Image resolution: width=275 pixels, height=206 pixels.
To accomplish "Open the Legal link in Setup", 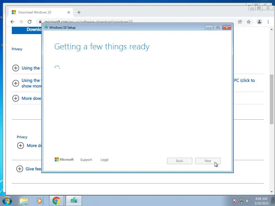I will pos(104,160).
